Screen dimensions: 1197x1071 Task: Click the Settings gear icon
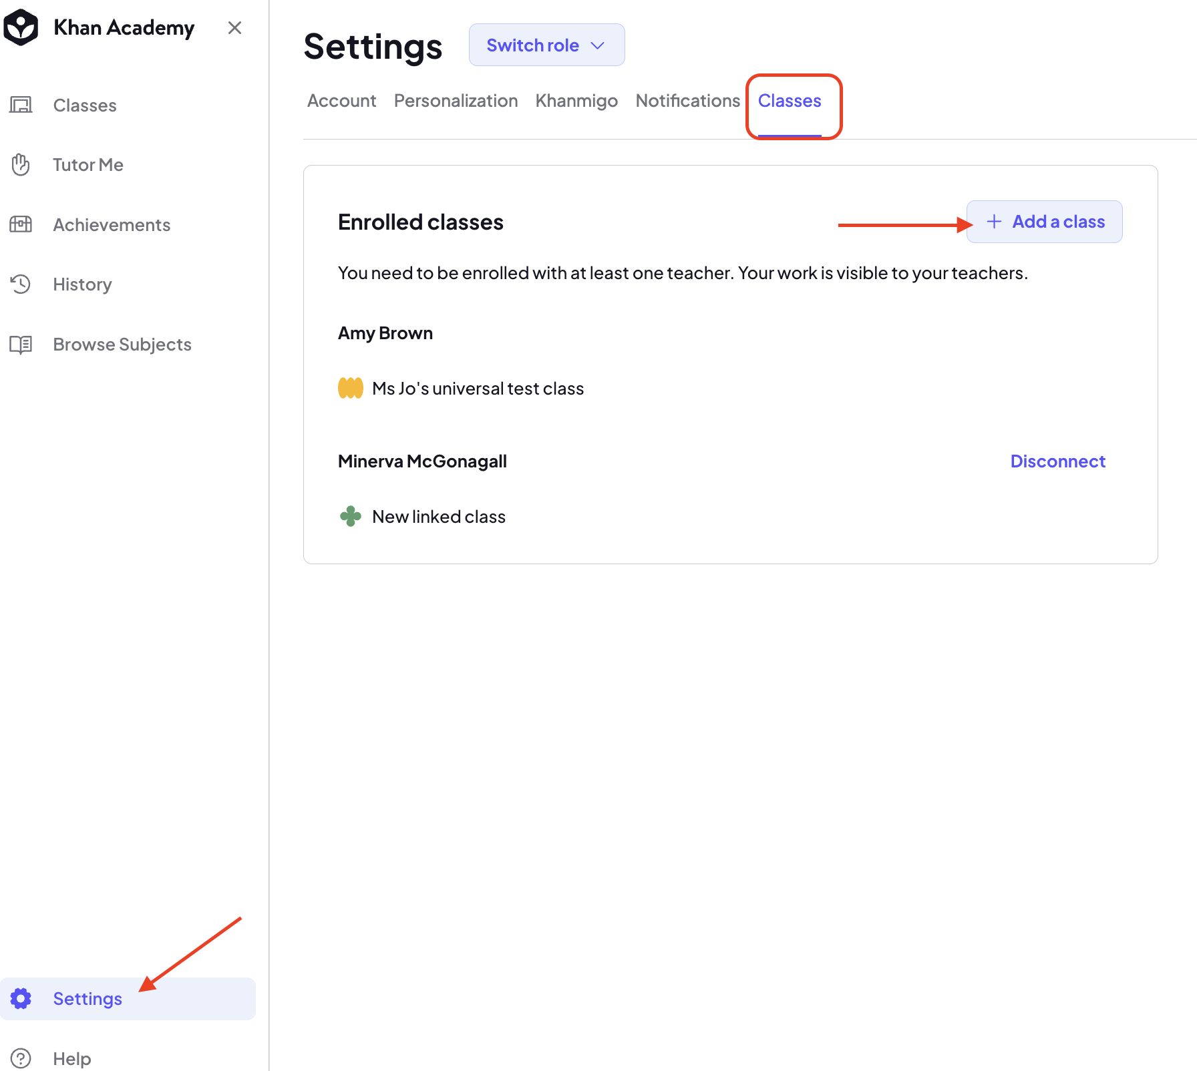[x=21, y=999]
